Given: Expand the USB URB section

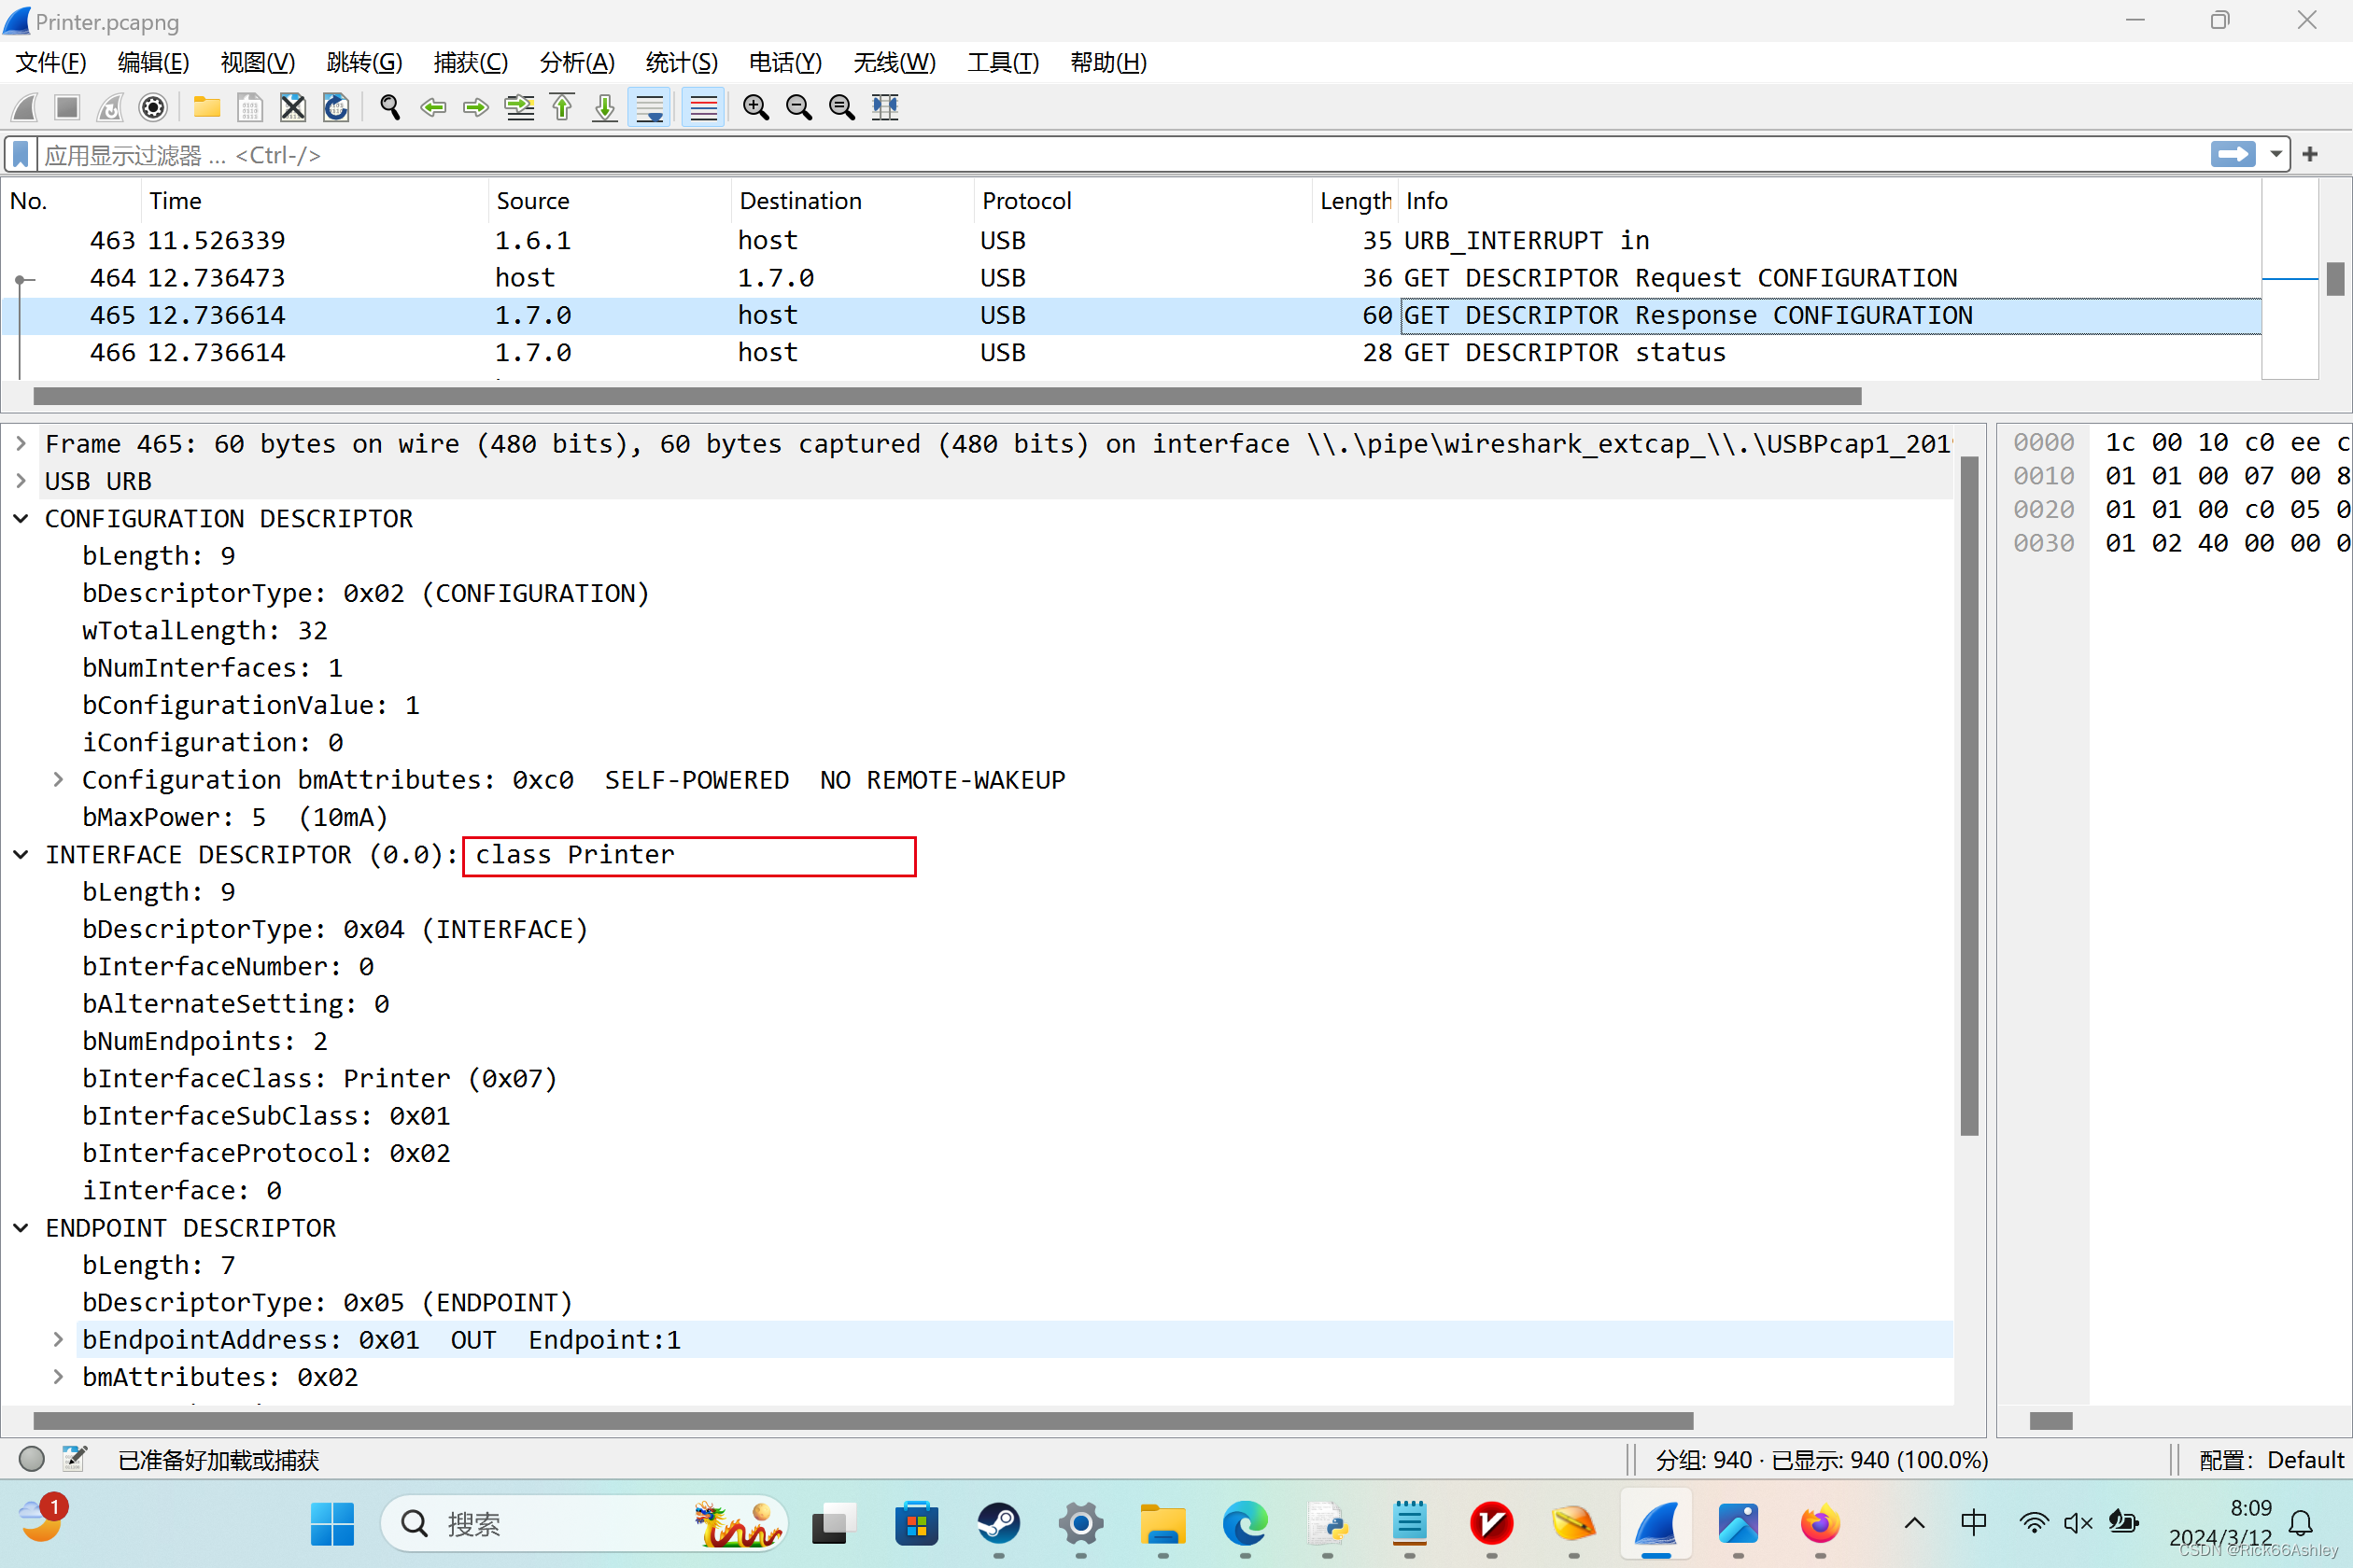Looking at the screenshot, I should [x=21, y=481].
